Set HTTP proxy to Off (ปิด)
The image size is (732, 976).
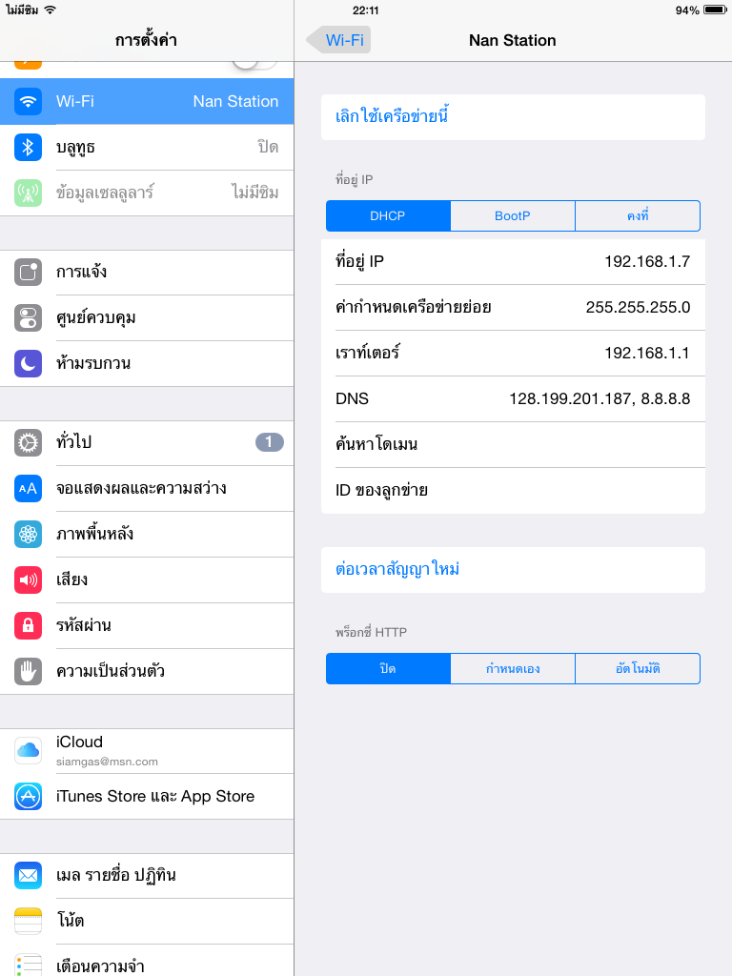tap(388, 668)
